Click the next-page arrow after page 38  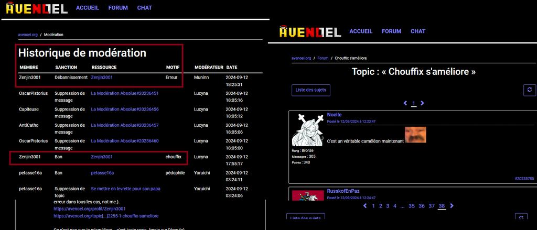[452, 206]
